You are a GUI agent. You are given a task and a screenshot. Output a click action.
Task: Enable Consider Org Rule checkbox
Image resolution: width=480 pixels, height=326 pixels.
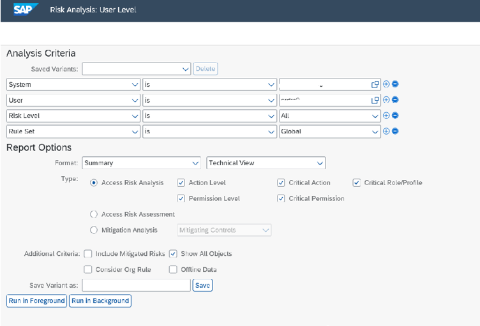[x=88, y=269]
